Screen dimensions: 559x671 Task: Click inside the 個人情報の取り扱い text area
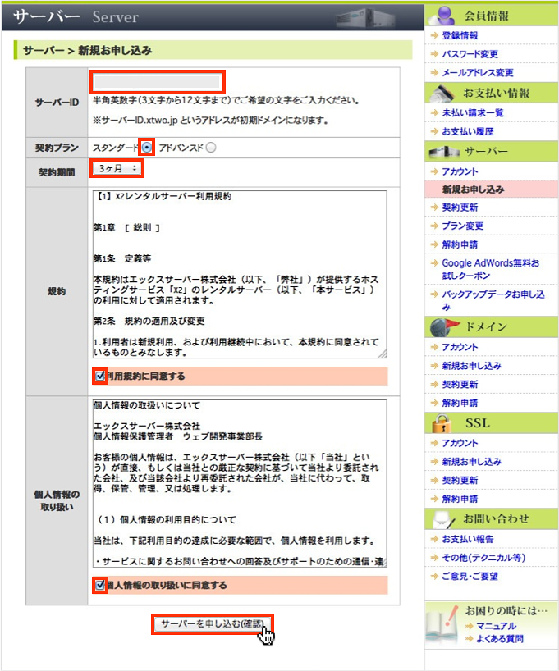point(240,484)
